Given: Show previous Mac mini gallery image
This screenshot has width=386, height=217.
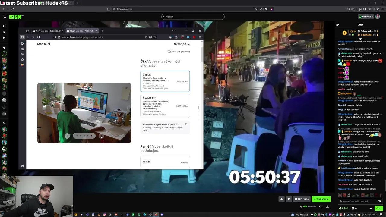Looking at the screenshot, I should (67, 136).
